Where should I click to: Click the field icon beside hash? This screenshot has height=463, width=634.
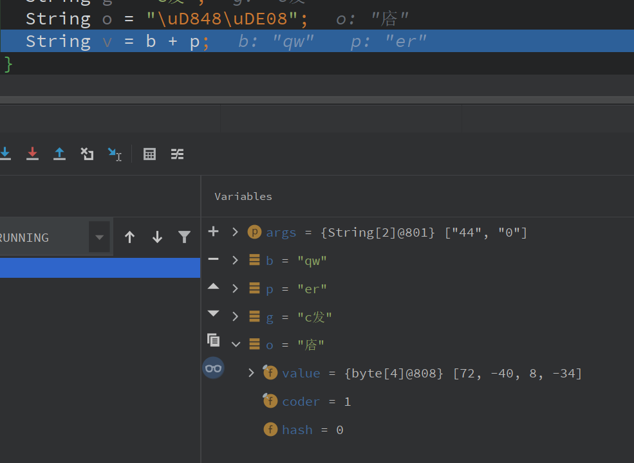tap(270, 429)
